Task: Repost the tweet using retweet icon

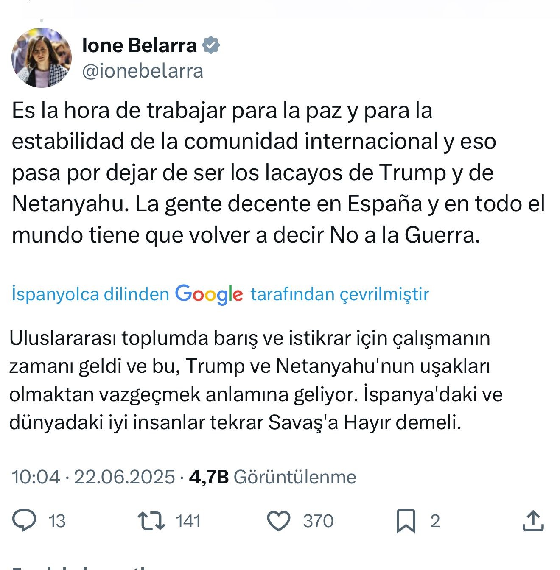Action: click(151, 521)
